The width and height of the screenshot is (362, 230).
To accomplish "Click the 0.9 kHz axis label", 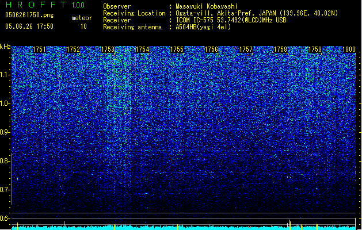I will pyautogui.click(x=4, y=132).
